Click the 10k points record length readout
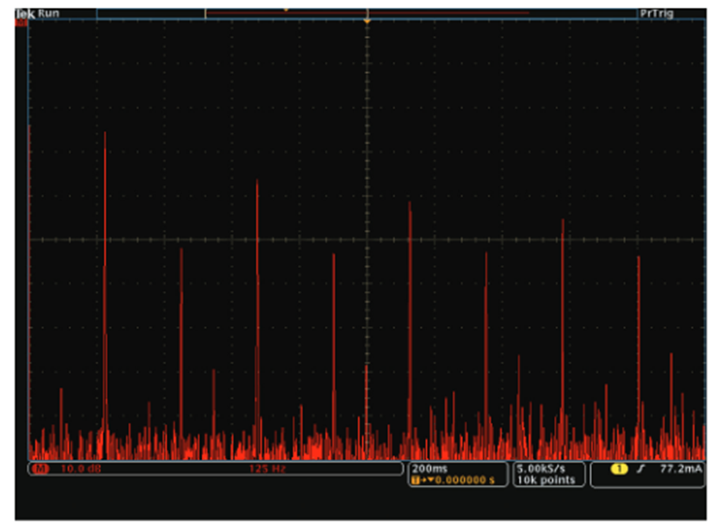The image size is (712, 525). coord(544,480)
